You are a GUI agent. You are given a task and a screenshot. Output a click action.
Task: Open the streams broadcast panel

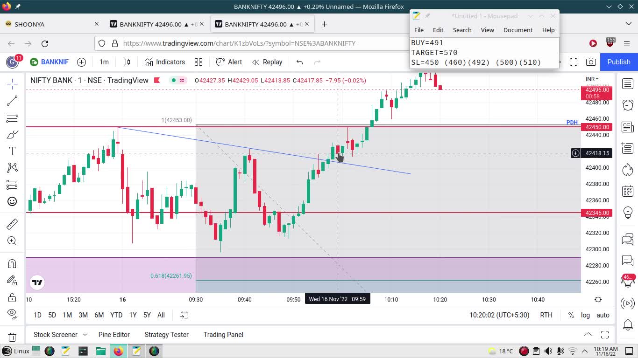click(628, 303)
